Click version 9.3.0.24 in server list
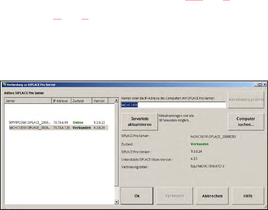This screenshot has height=210, width=268. [x=99, y=128]
